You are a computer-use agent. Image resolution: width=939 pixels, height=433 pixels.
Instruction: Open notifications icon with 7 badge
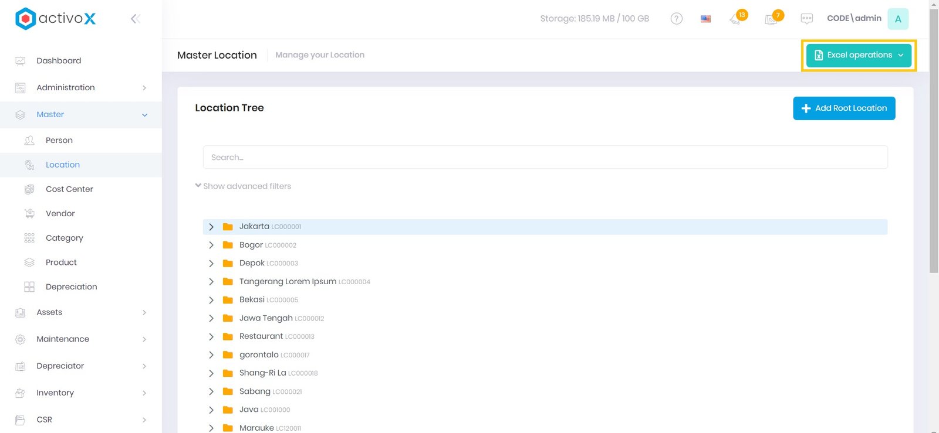click(772, 19)
